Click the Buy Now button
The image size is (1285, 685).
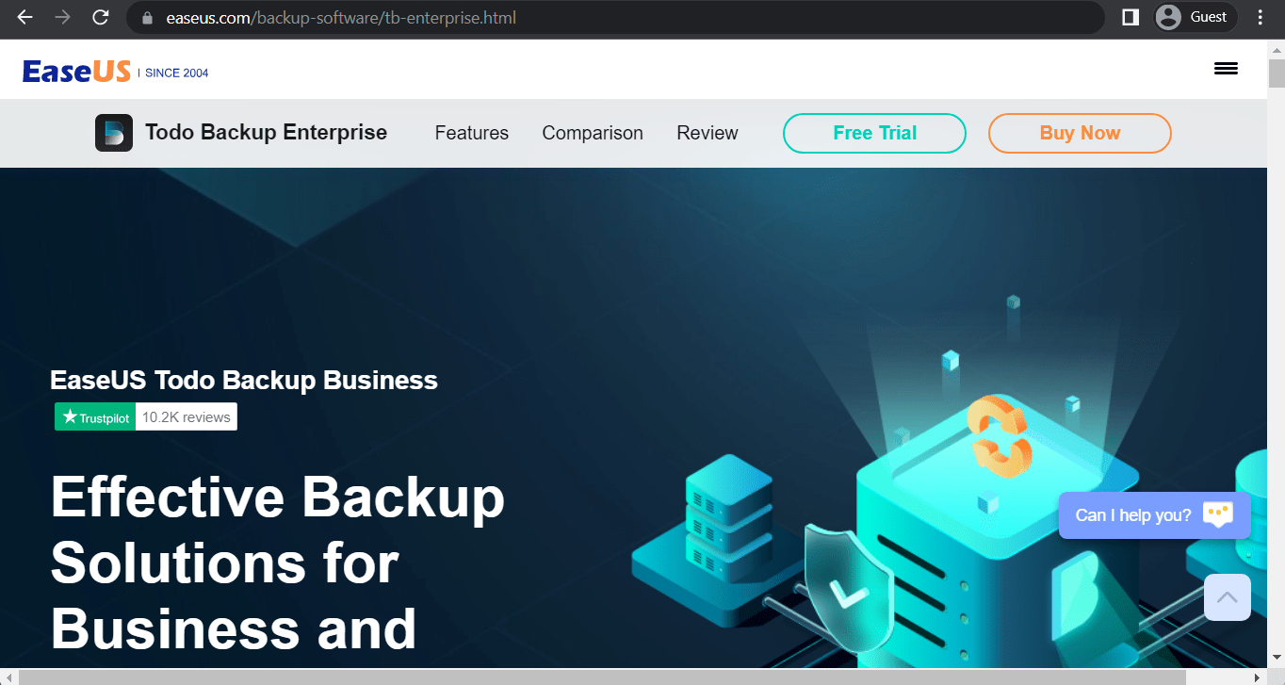[x=1080, y=133]
